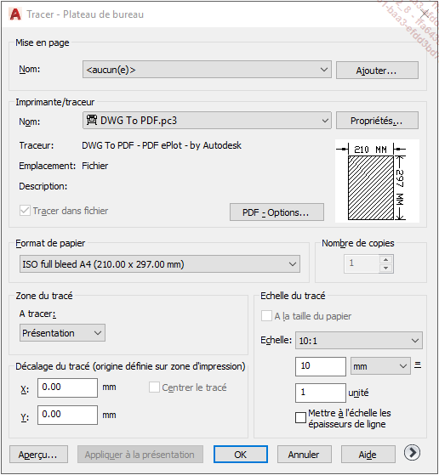Open PDF - Options... dialog
The height and width of the screenshot is (475, 439).
277,212
